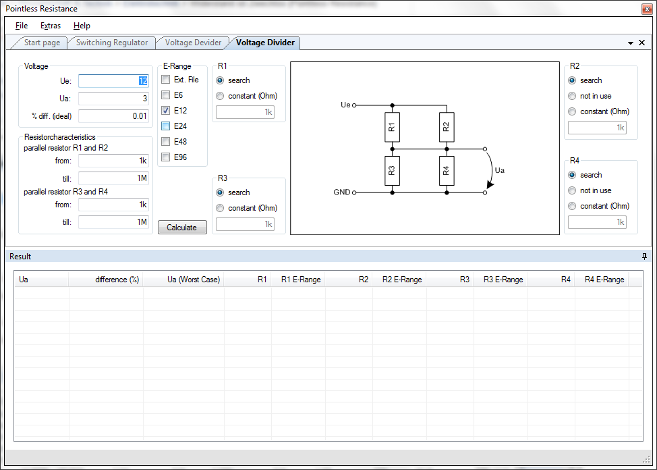Click the R1 column header

pyautogui.click(x=248, y=280)
